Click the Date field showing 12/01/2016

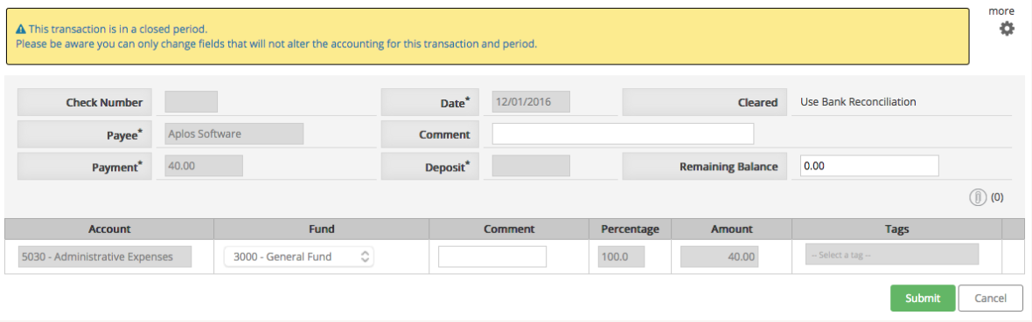[x=531, y=102]
